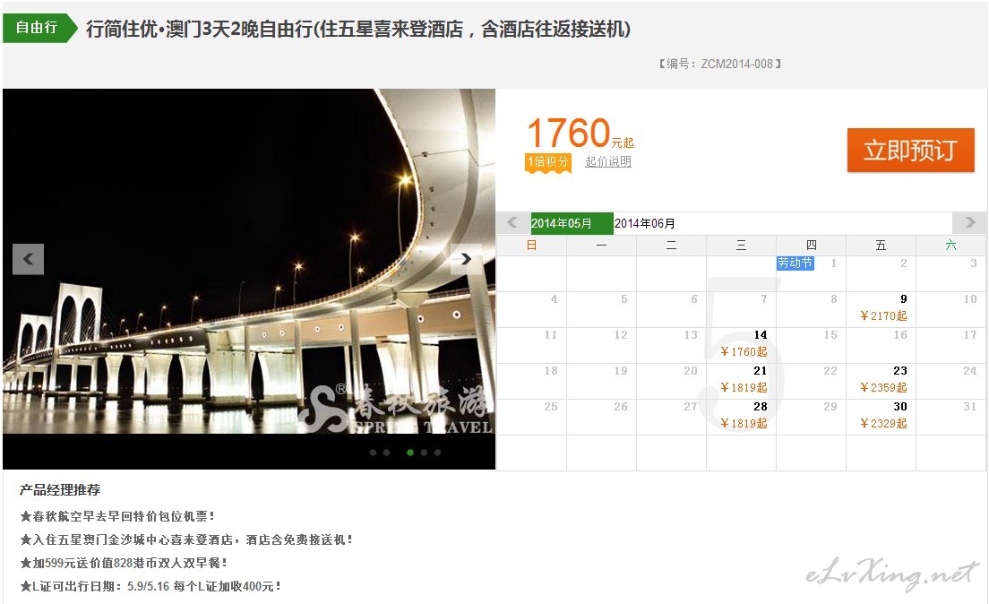
Task: Click the green 自由行 tag
Action: point(39,28)
